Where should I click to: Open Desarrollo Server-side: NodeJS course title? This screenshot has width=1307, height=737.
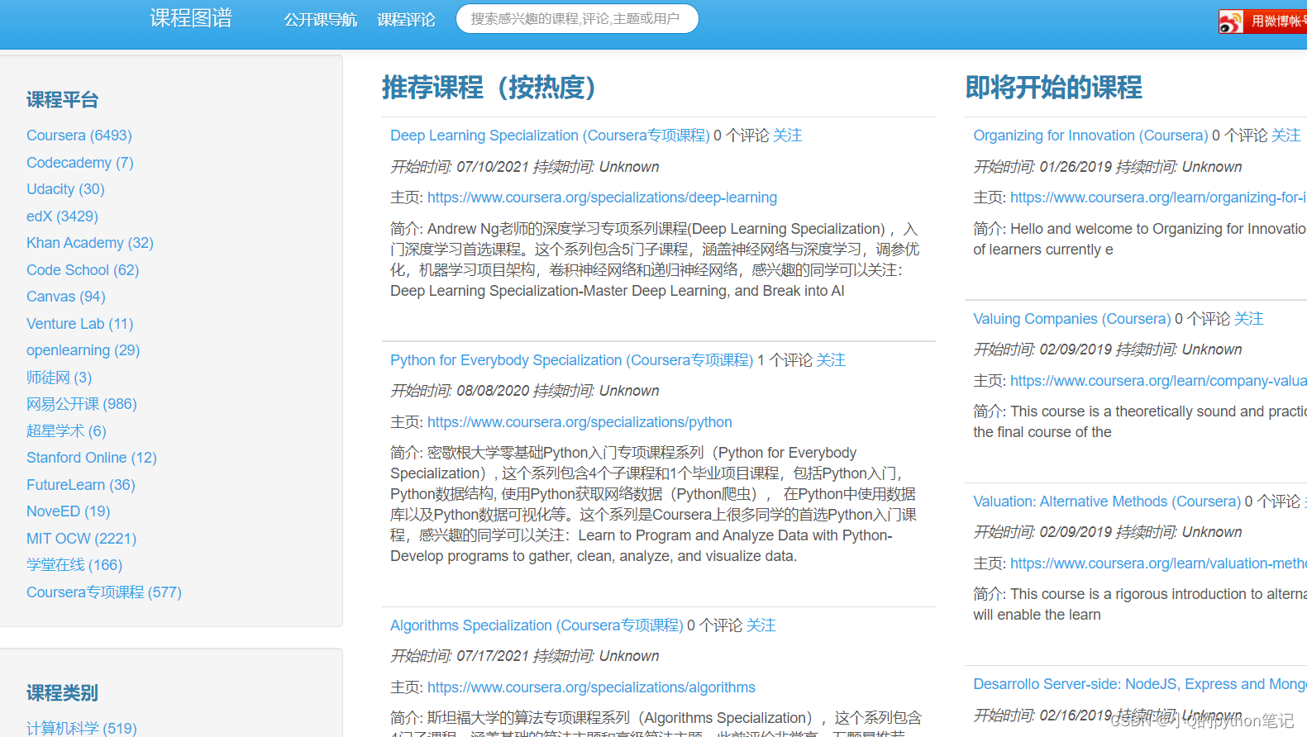(1140, 684)
